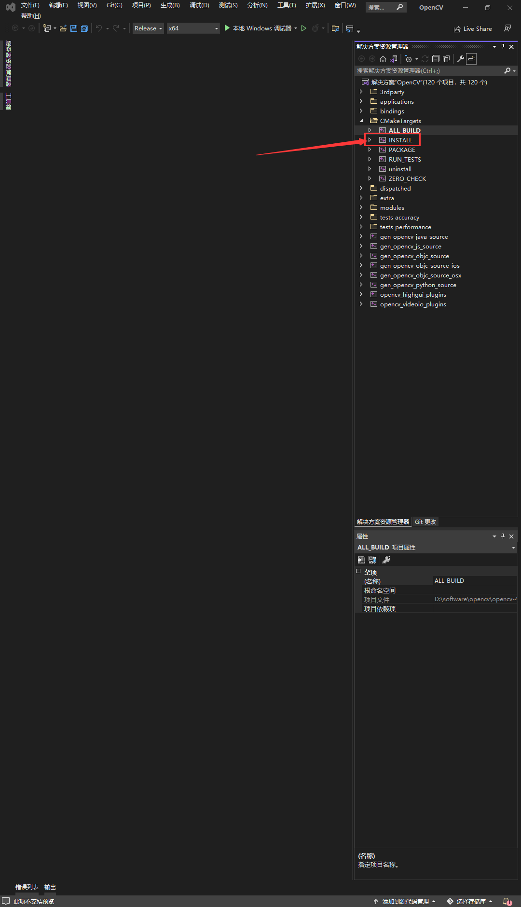The height and width of the screenshot is (907, 521).
Task: Toggle the Preview Selected Items button
Action: [471, 59]
